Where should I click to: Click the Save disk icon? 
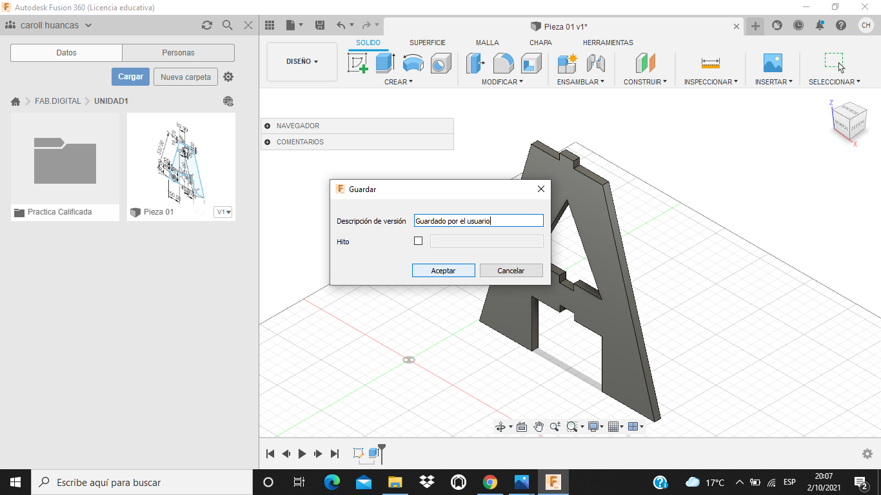point(320,25)
